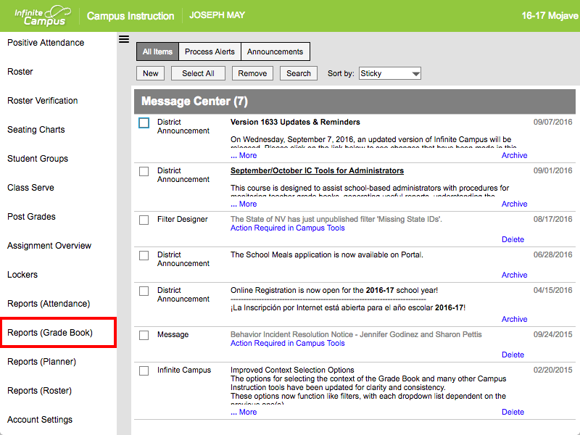This screenshot has width=580, height=435.
Task: Check the Infinite Campus message checkbox
Action: [x=144, y=370]
